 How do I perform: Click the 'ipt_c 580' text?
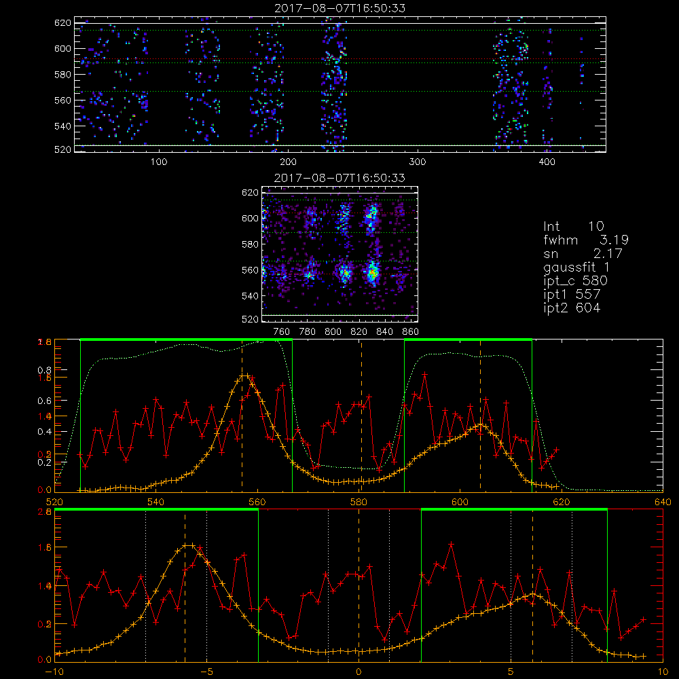coord(576,281)
